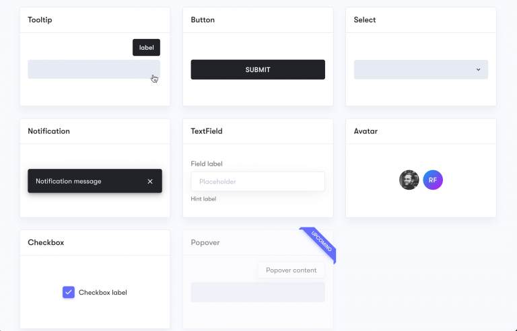Open the Avatar card heading
Image resolution: width=517 pixels, height=331 pixels.
pyautogui.click(x=366, y=131)
